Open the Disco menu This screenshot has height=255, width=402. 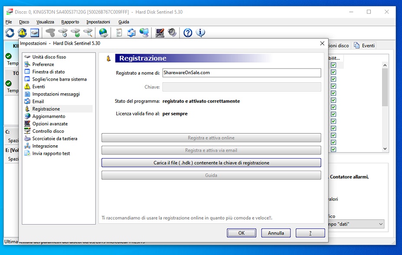click(24, 22)
